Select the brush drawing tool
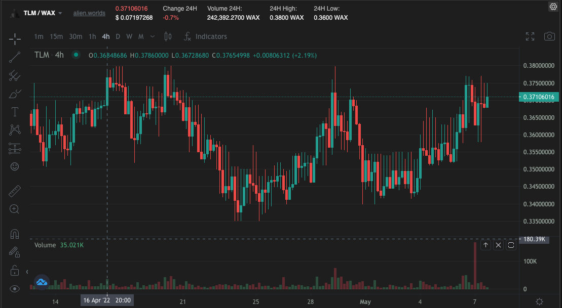The image size is (562, 308). 15,94
